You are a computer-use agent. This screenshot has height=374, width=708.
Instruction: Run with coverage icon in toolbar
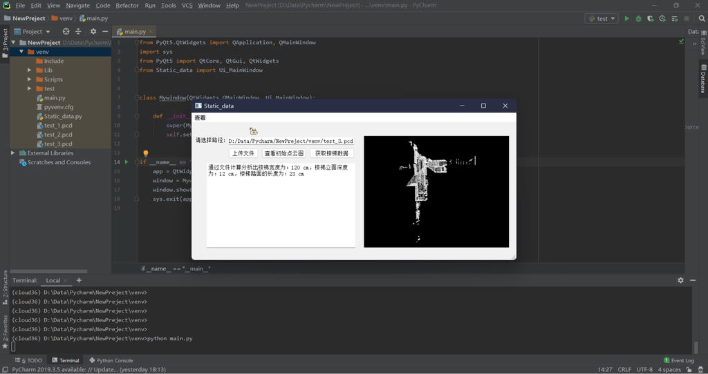coord(649,19)
